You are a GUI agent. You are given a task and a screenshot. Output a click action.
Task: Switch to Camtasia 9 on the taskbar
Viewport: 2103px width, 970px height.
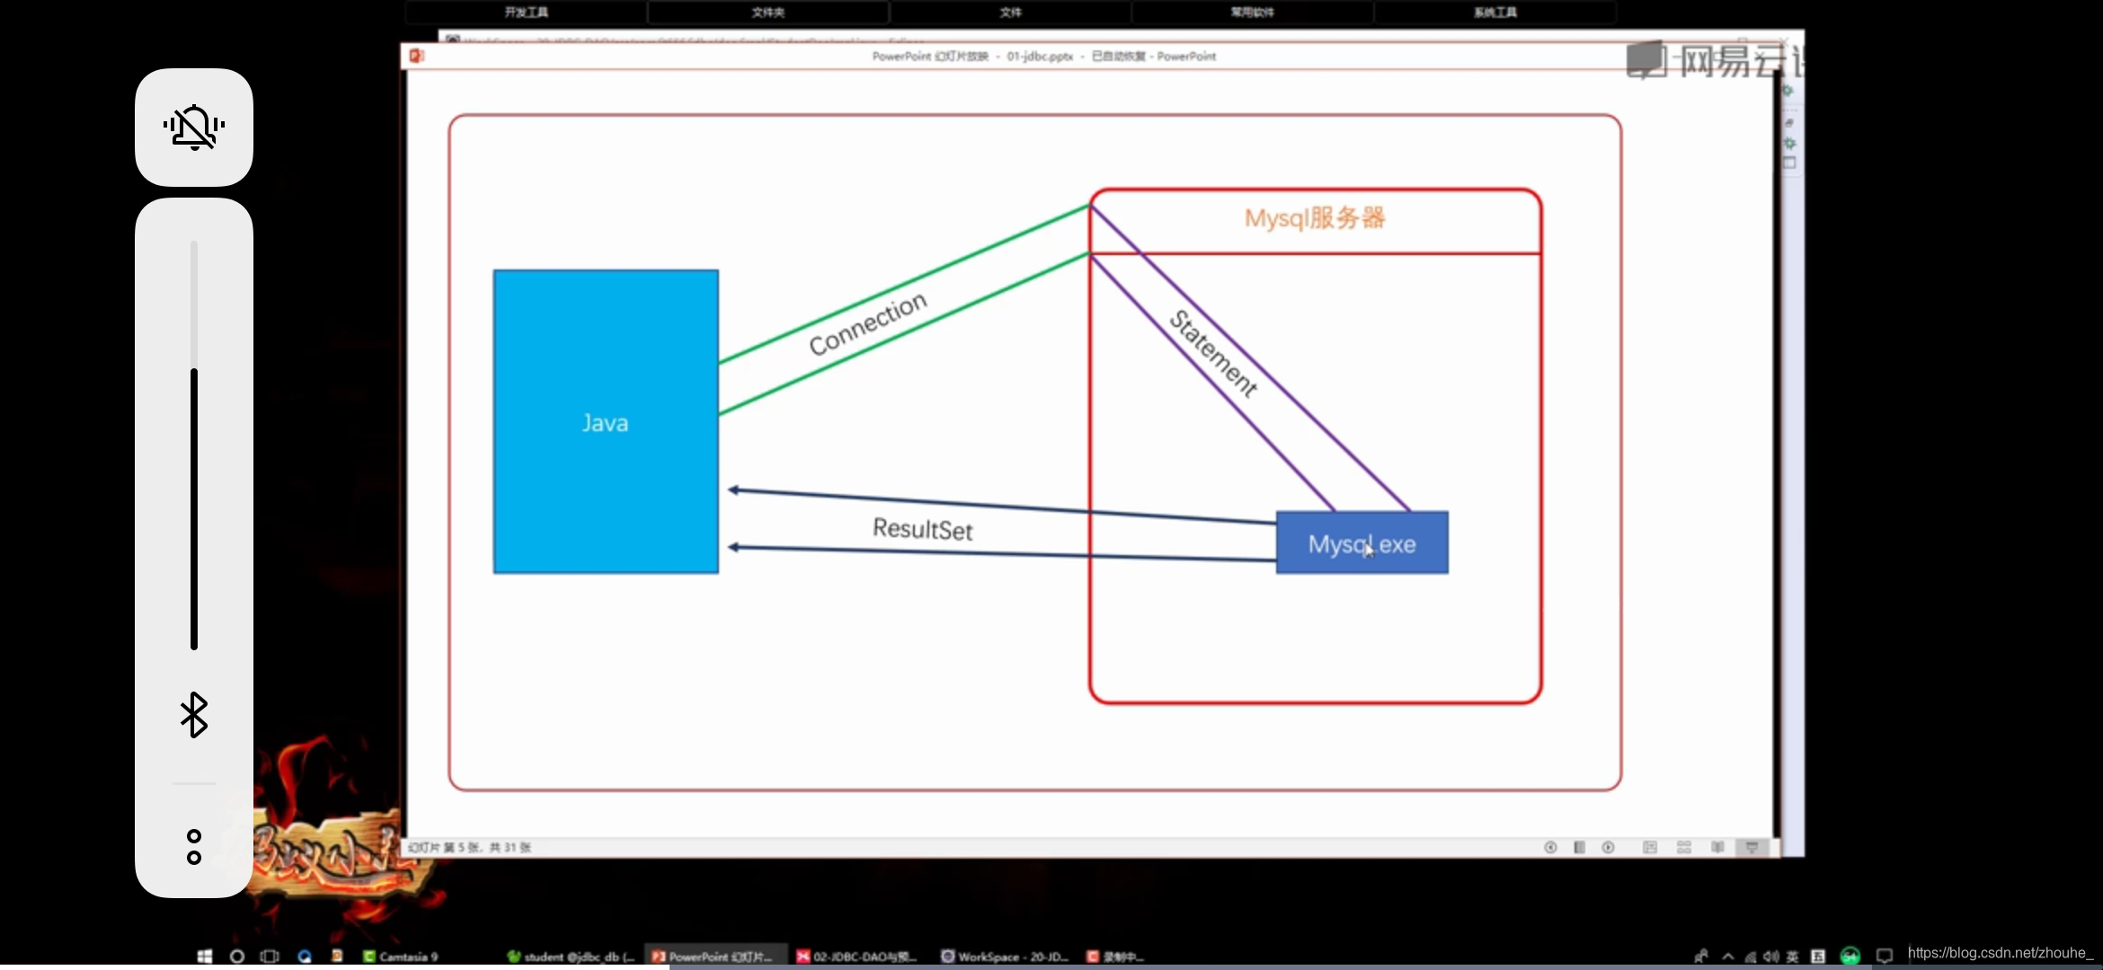click(x=401, y=957)
